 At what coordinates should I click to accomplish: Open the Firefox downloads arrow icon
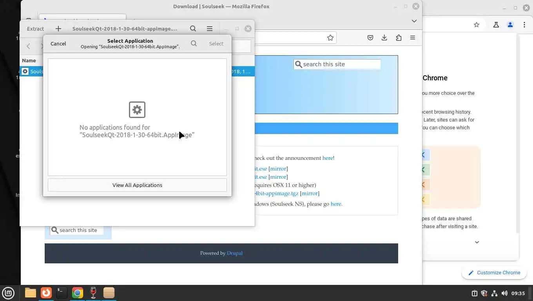384,38
